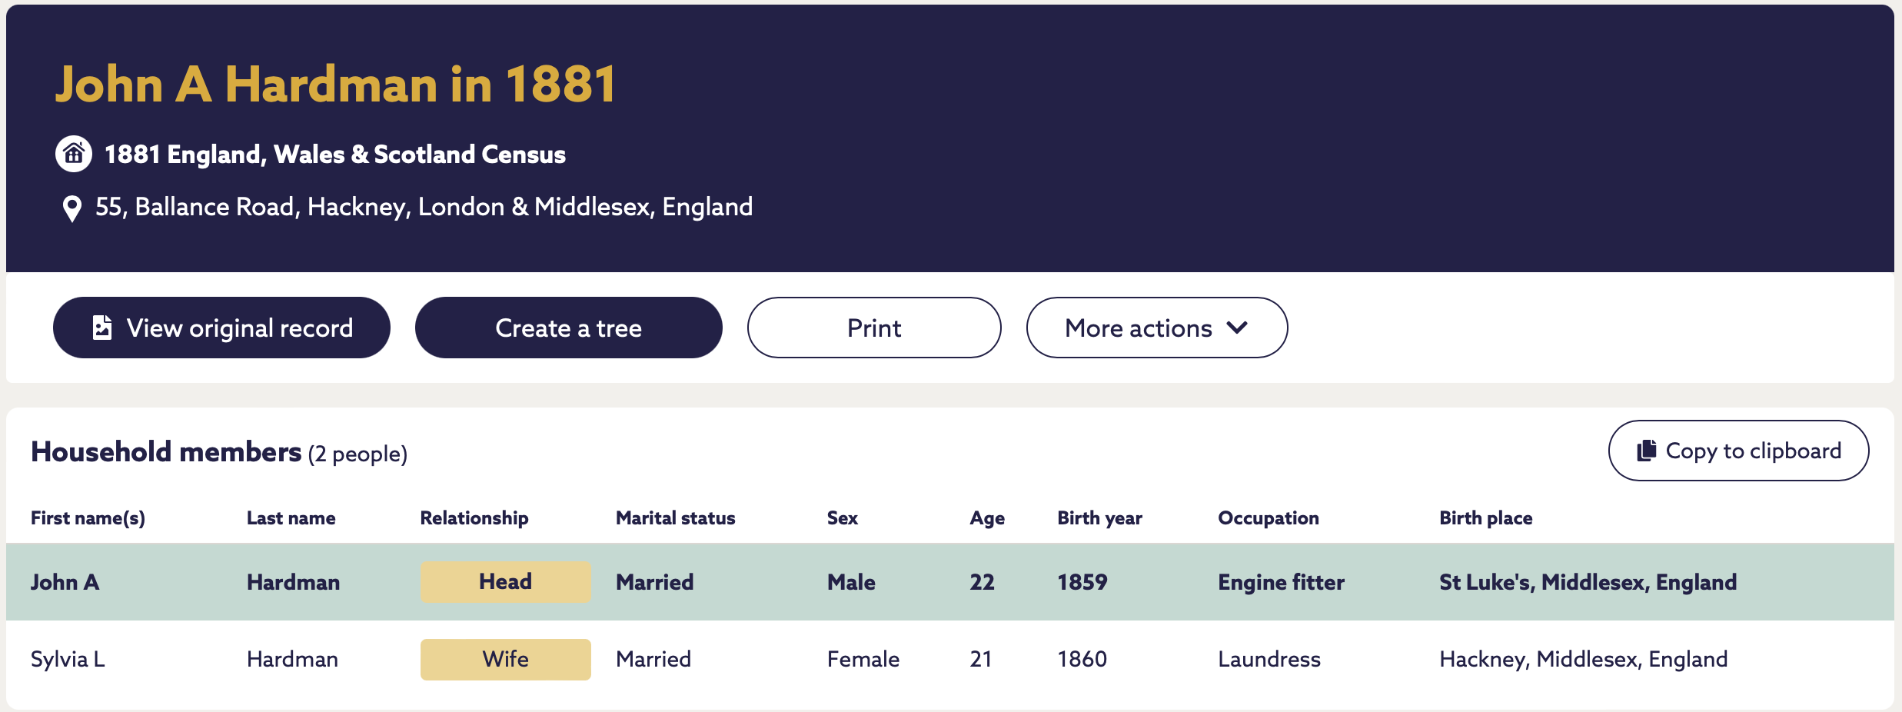Click the clipboard copy icon

[x=1646, y=451]
